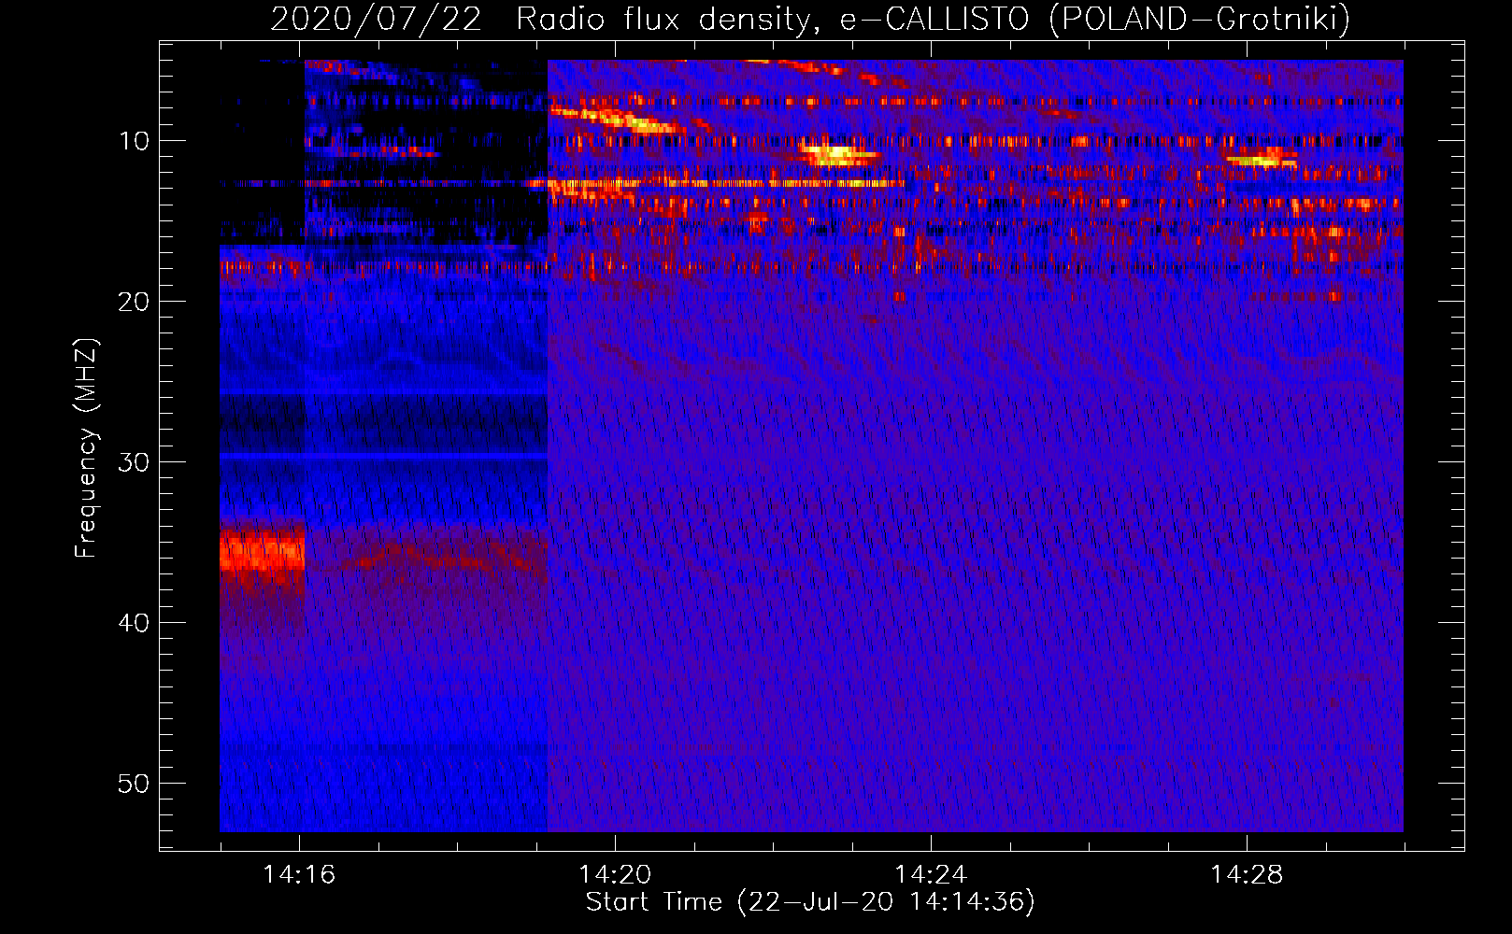Click the y-axis tick label '50'
The height and width of the screenshot is (934, 1512).
134,784
